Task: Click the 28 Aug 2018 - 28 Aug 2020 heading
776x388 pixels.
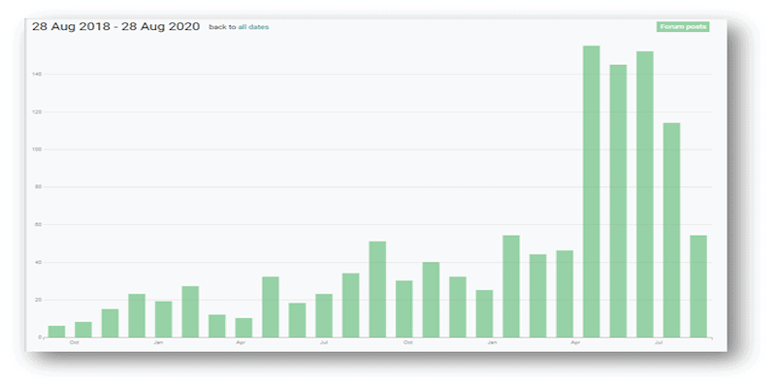Action: (115, 27)
